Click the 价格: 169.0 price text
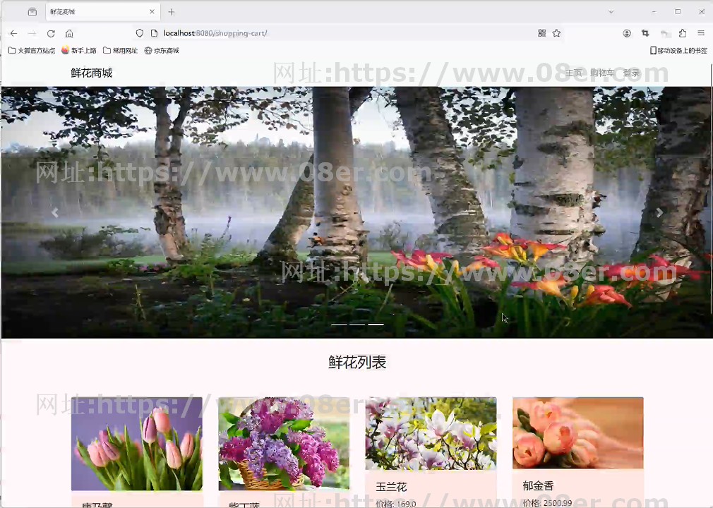 (x=396, y=504)
